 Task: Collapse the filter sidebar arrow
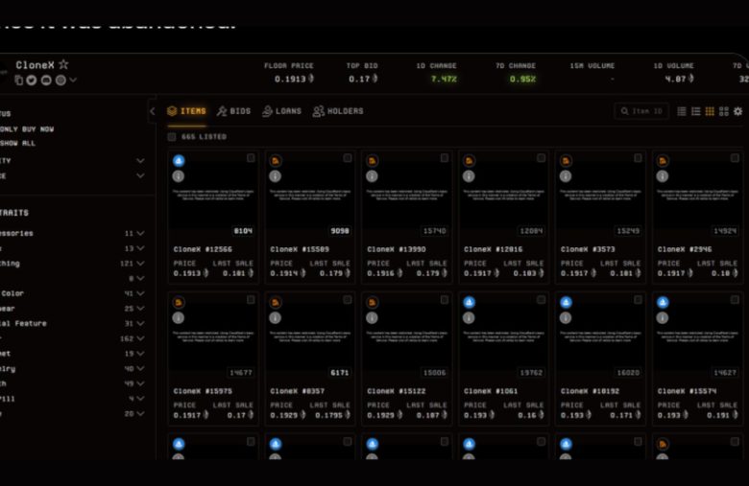(x=153, y=111)
